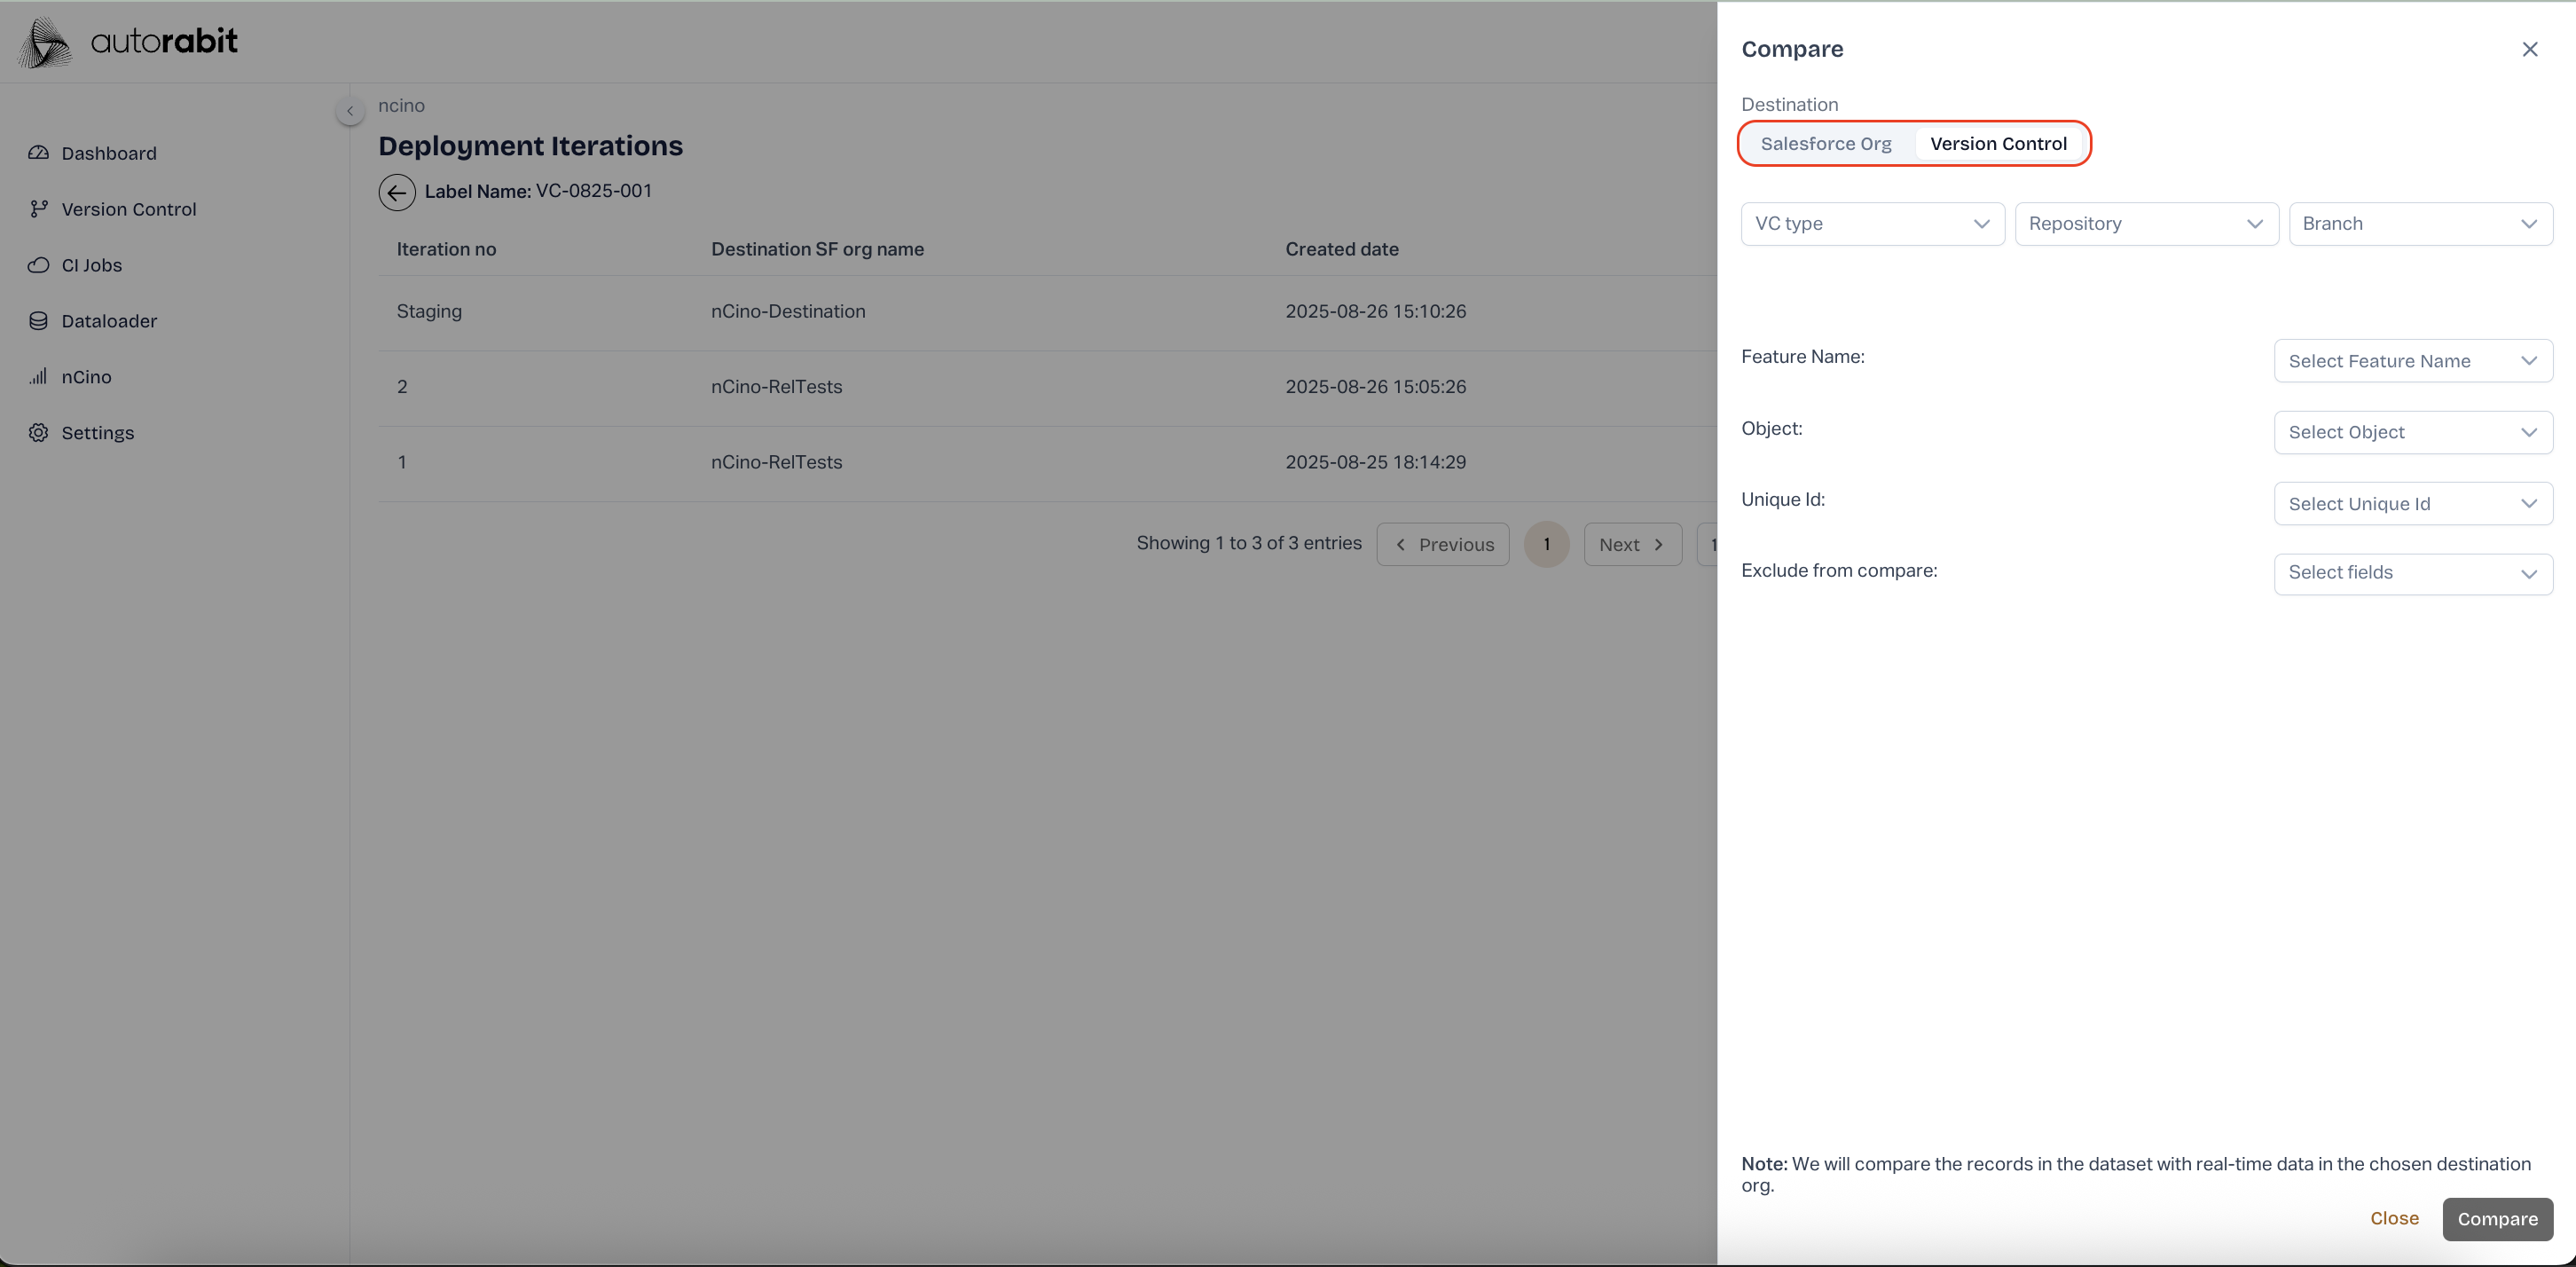Expand the Repository dropdown
Viewport: 2576px width, 1267px height.
(2145, 224)
